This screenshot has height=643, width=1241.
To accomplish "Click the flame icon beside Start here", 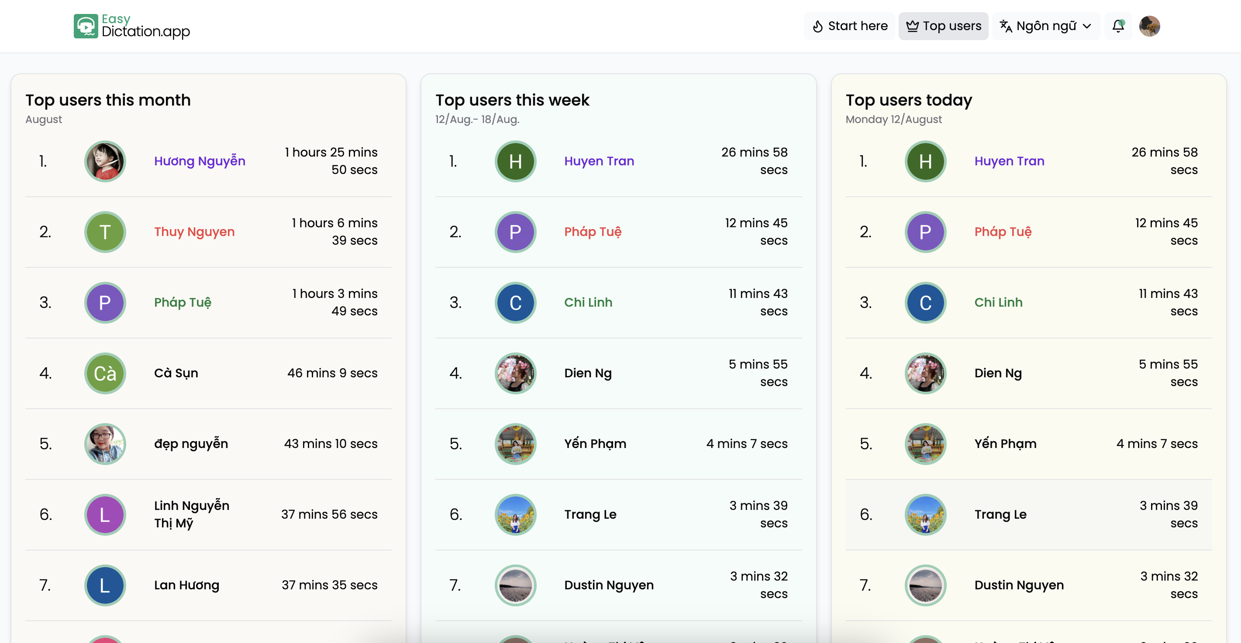I will pos(817,27).
